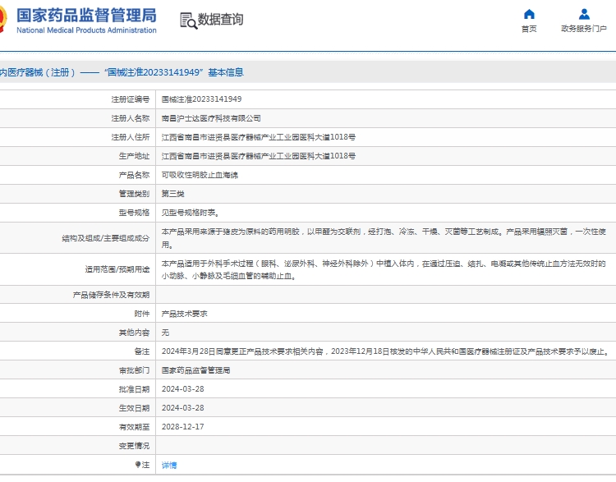Click the NMPA national emblem logo
Image resolution: width=616 pixels, height=482 pixels.
tap(2, 19)
